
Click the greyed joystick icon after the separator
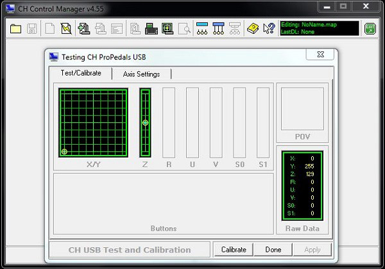click(x=135, y=29)
